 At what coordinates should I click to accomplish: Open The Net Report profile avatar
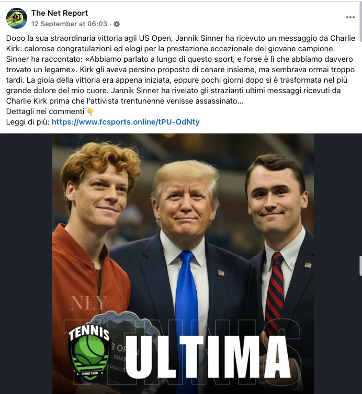point(17,18)
